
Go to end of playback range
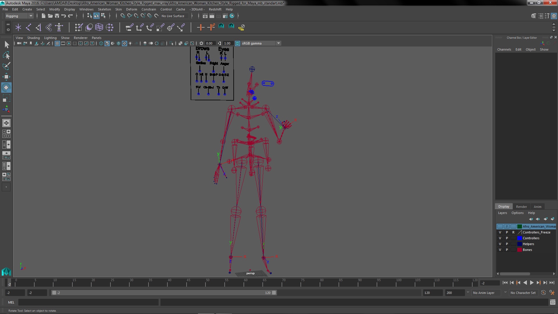point(552,283)
